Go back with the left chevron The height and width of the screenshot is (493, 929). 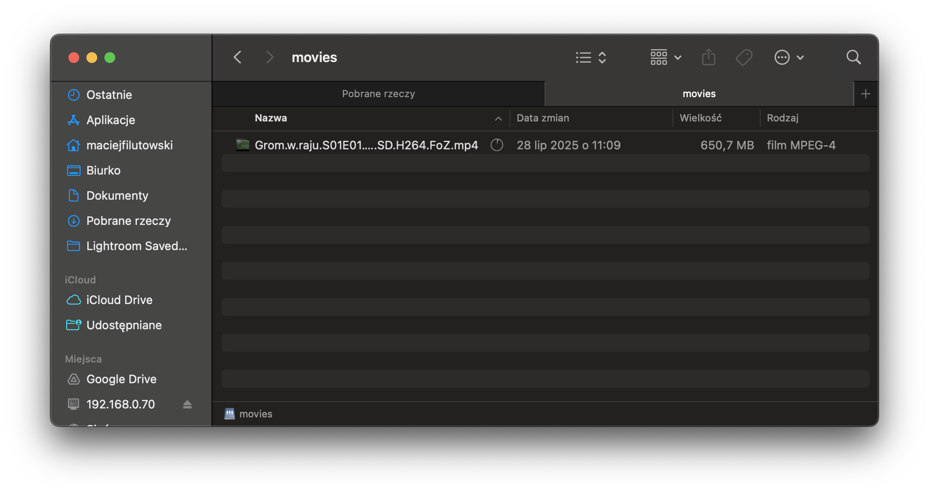238,58
